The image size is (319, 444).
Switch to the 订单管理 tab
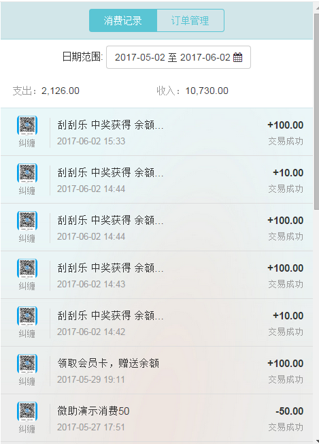[x=190, y=20]
